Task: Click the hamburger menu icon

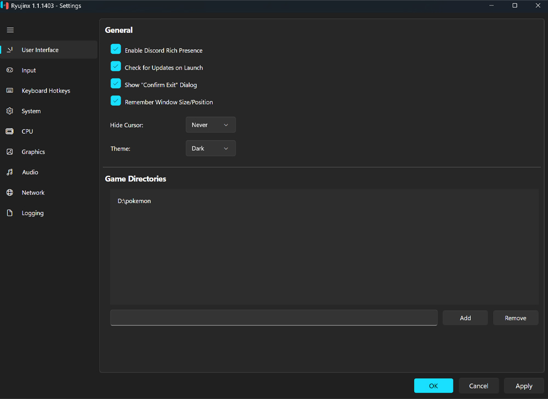Action: tap(10, 30)
